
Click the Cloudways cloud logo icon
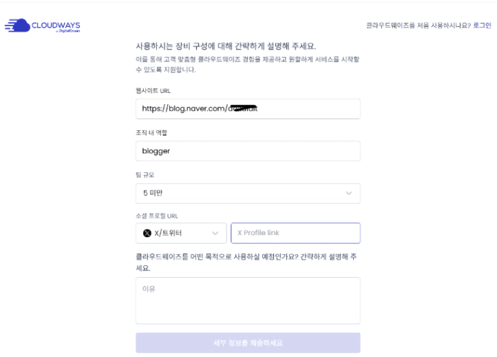pos(17,25)
